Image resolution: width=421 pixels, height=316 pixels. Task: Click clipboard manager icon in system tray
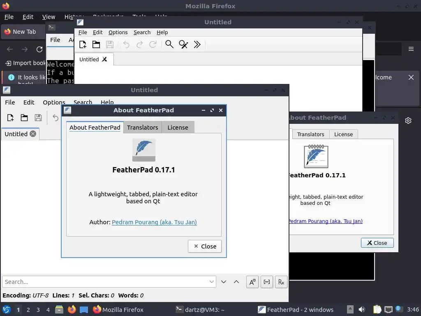(x=377, y=309)
